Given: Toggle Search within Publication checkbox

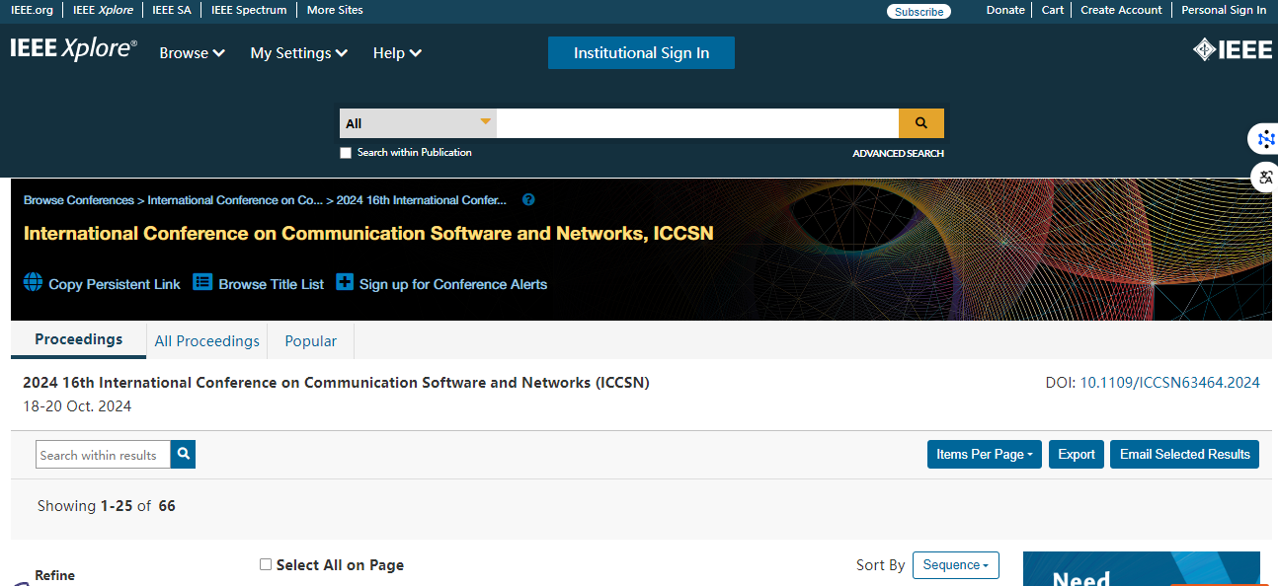Looking at the screenshot, I should coord(346,153).
